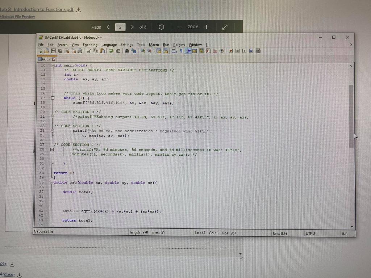Open the Macro menu
Screen dimensions: 371x278
pos(154,45)
